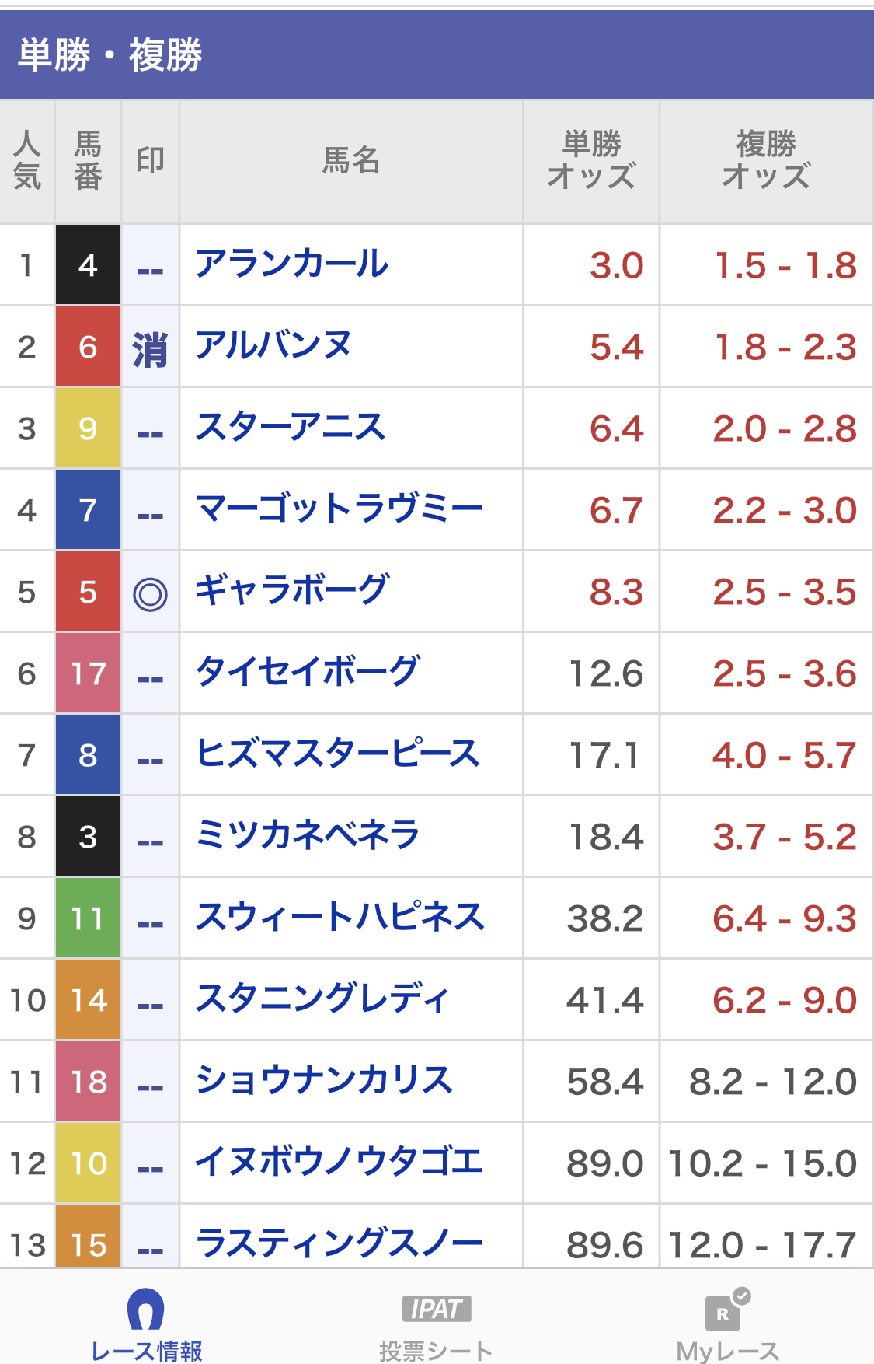Open the mark selector for アランカール
The height and width of the screenshot is (1364, 874).
(x=150, y=267)
